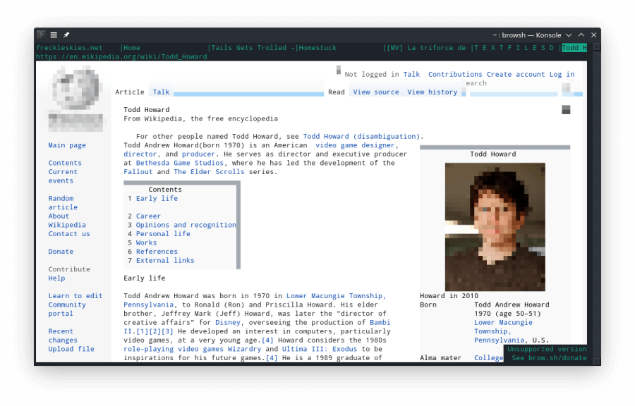The width and height of the screenshot is (635, 406).
Task: Open About Wikipedia in the sidebar
Action: (67, 221)
